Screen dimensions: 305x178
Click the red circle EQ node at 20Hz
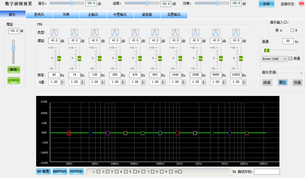click(x=69, y=133)
